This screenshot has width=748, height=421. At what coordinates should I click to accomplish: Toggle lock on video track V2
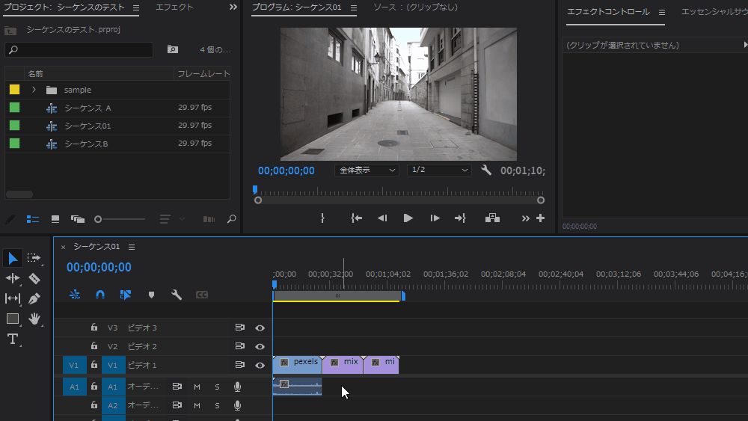click(x=94, y=346)
